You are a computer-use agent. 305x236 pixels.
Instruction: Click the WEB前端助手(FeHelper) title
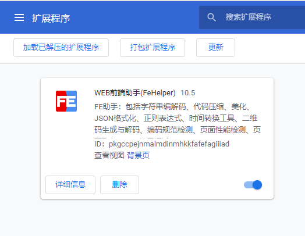(x=135, y=93)
